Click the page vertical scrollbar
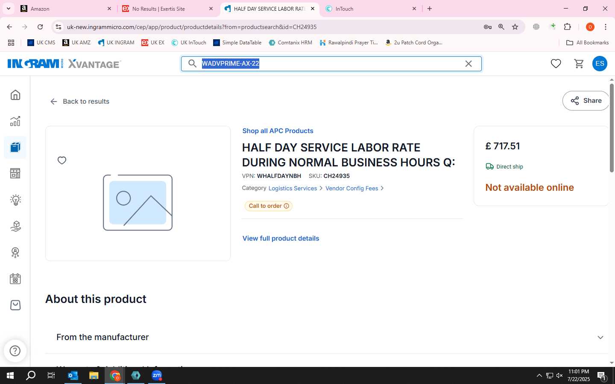615x384 pixels. pos(612,128)
